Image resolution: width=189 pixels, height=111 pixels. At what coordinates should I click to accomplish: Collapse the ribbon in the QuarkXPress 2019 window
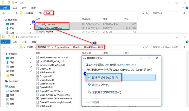pos(183,42)
